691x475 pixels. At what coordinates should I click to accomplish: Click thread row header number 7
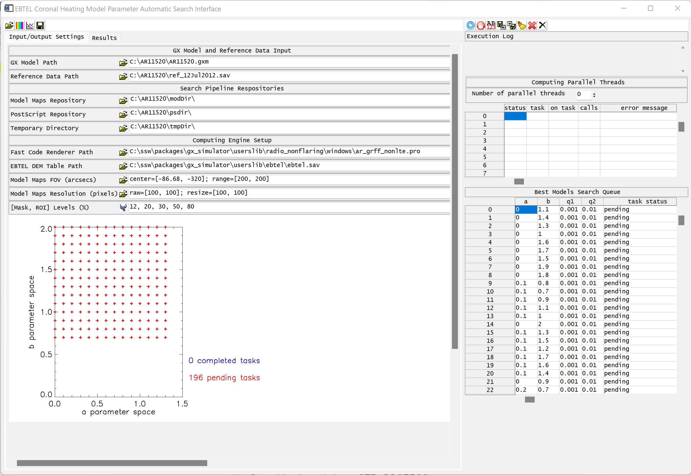coord(484,173)
